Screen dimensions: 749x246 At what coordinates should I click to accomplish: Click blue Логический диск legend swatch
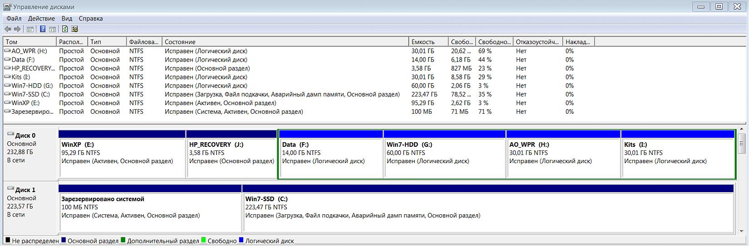click(241, 240)
